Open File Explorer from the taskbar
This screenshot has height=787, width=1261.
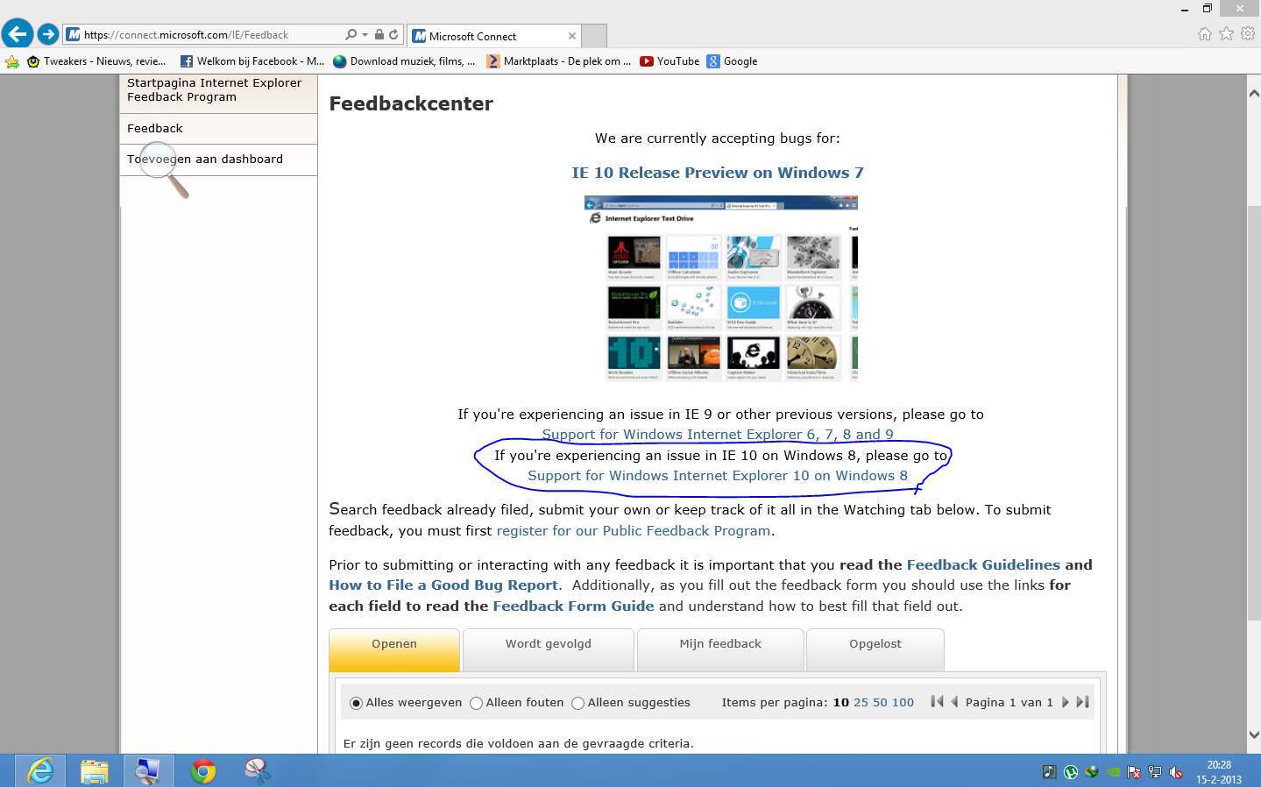[x=94, y=770]
